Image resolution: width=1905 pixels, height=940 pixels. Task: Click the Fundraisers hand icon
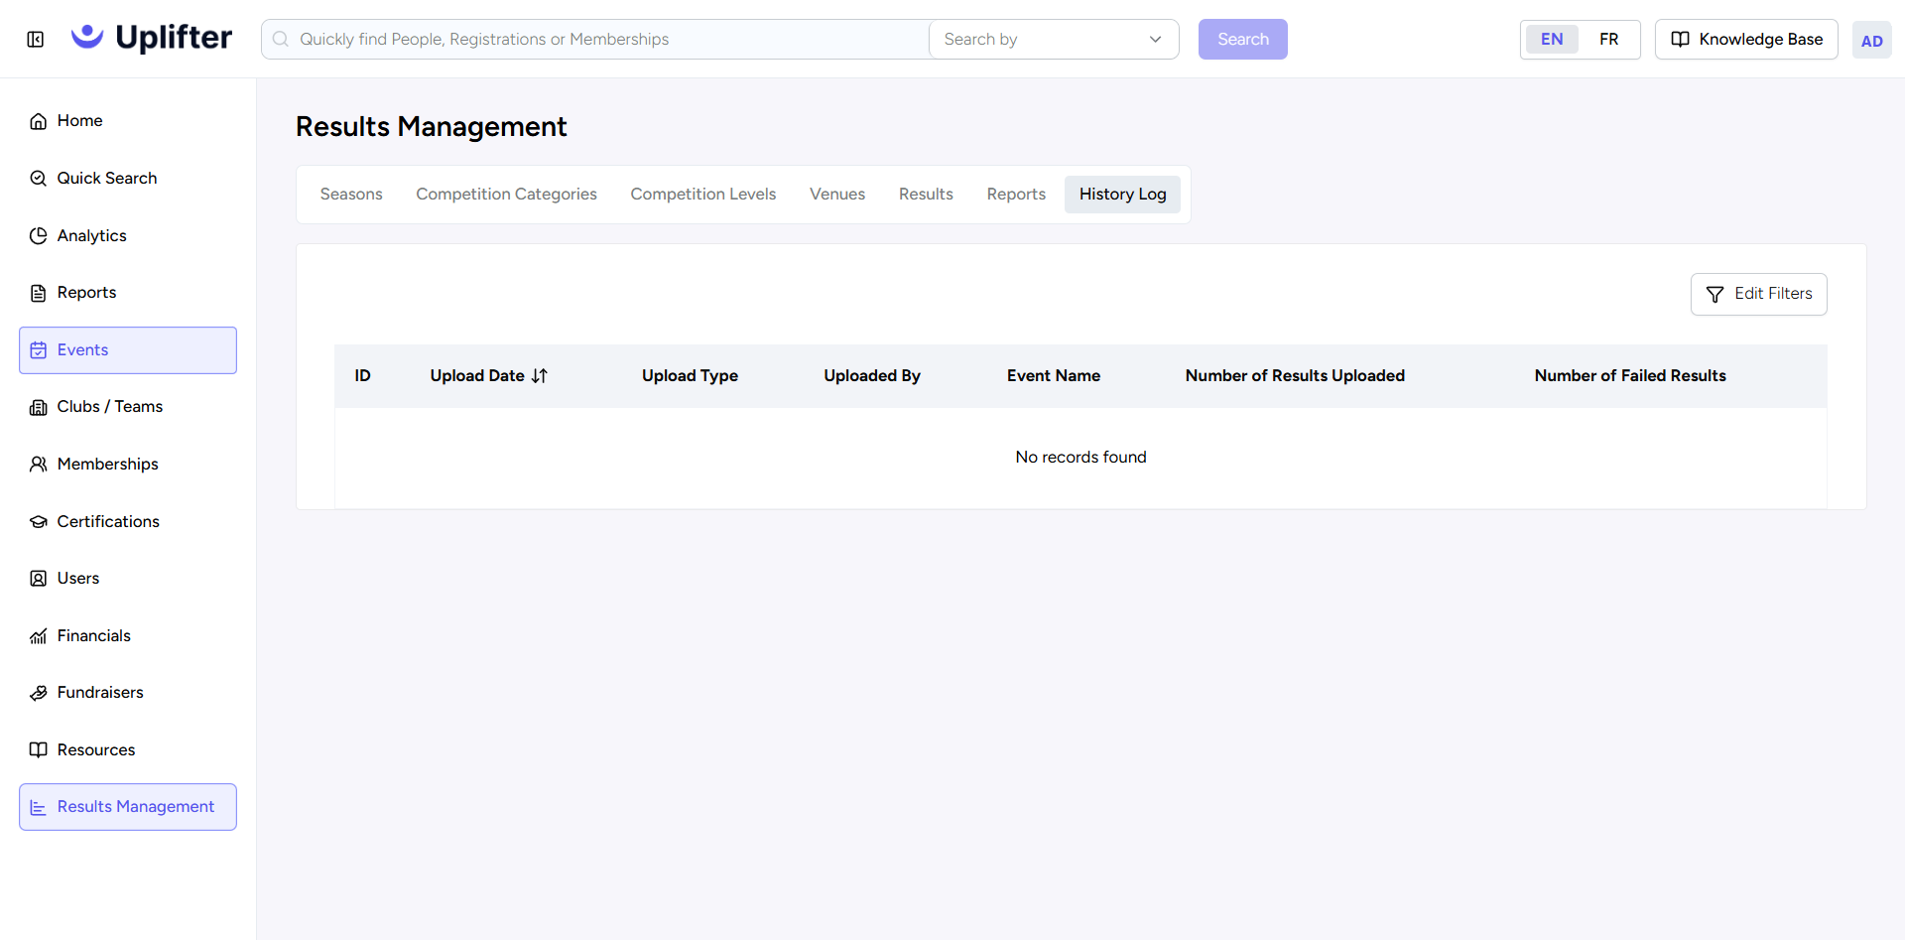pyautogui.click(x=39, y=693)
